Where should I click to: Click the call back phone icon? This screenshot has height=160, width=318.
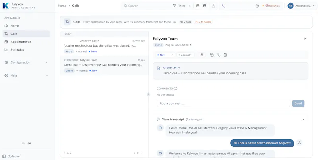coord(218,55)
